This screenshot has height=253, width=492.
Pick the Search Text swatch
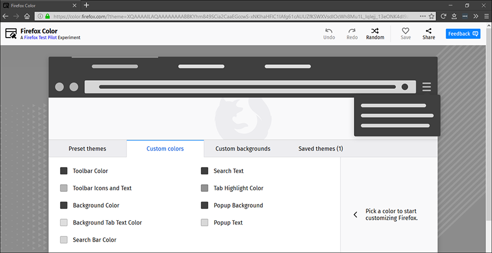click(x=204, y=171)
